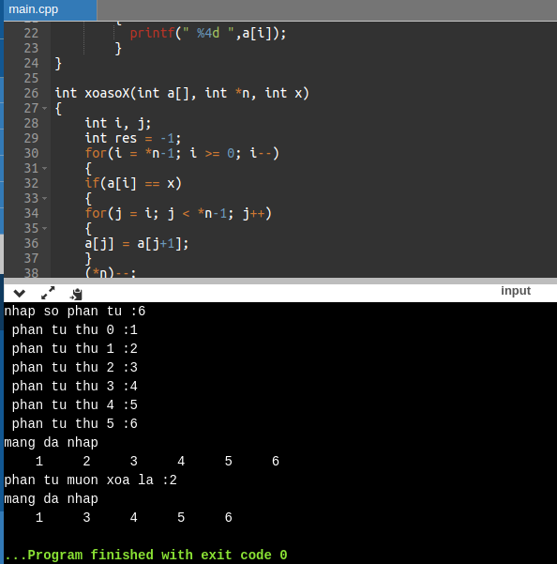Viewport: 557px width, 564px height.
Task: Click the clear console brush icon
Action: 76,294
